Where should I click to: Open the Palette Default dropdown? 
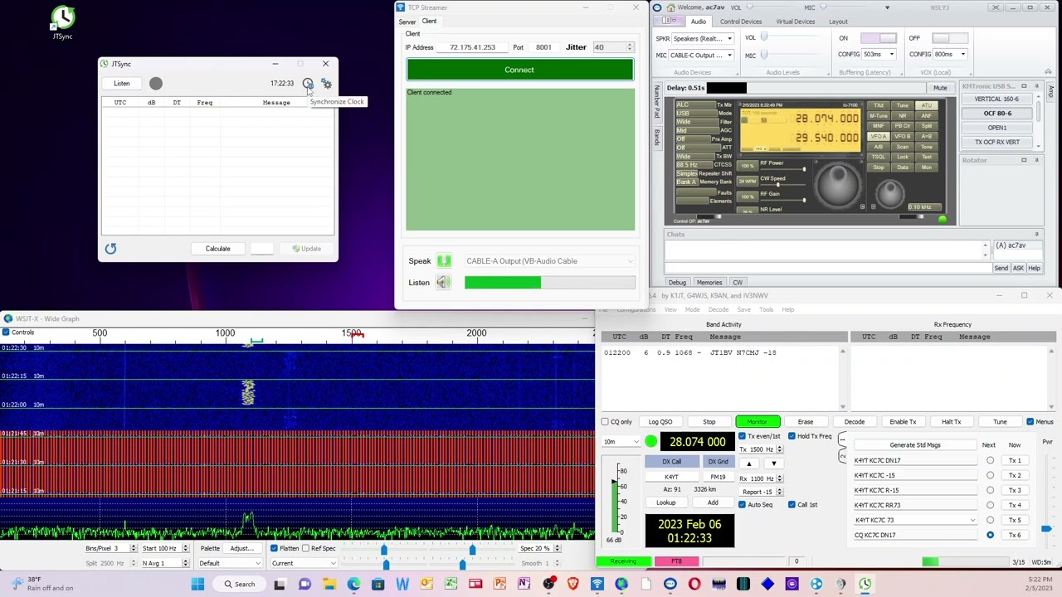click(x=229, y=564)
